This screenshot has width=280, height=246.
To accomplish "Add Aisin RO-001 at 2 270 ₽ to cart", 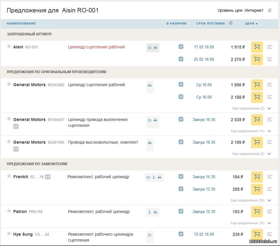I will pos(257,59).
